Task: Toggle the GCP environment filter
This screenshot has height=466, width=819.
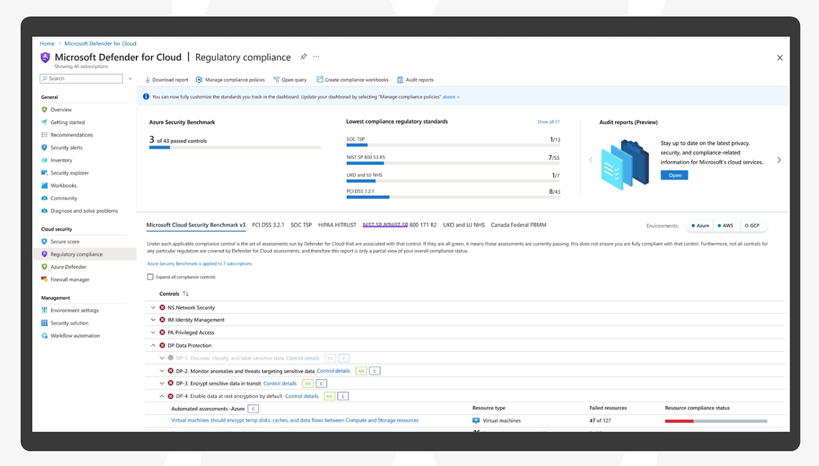Action: coord(752,225)
